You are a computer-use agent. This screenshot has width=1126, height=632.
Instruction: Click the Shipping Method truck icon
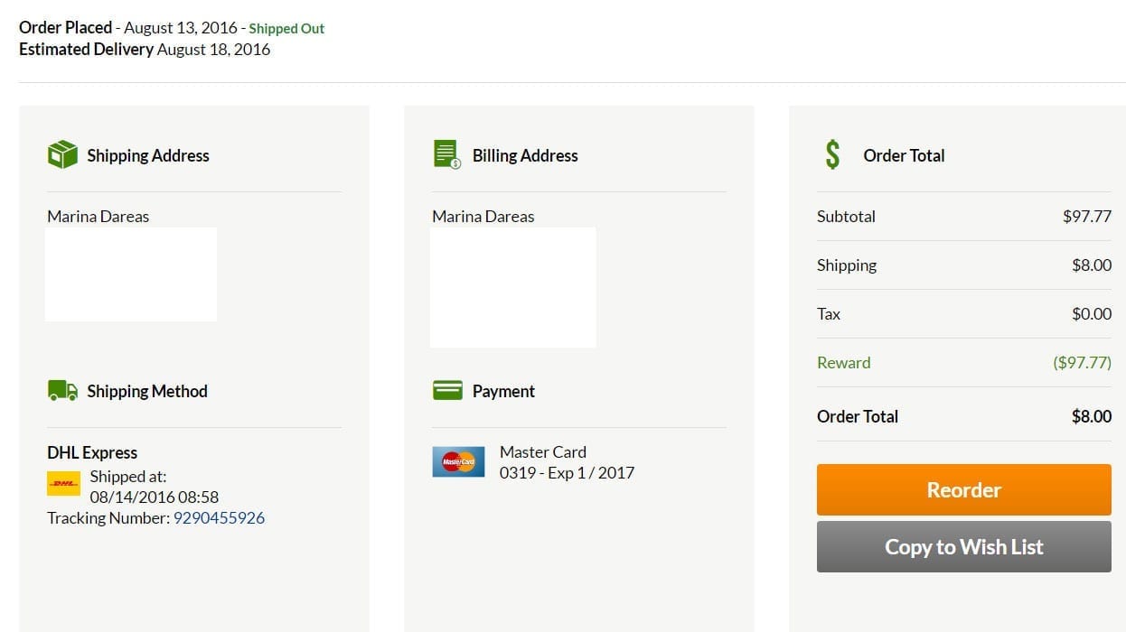pyautogui.click(x=62, y=390)
